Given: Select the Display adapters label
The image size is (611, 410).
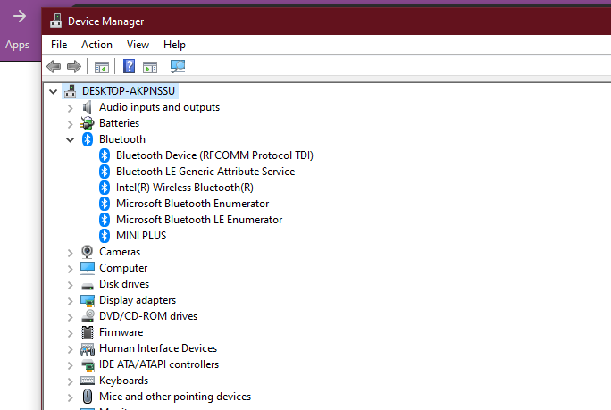Looking at the screenshot, I should [x=138, y=300].
